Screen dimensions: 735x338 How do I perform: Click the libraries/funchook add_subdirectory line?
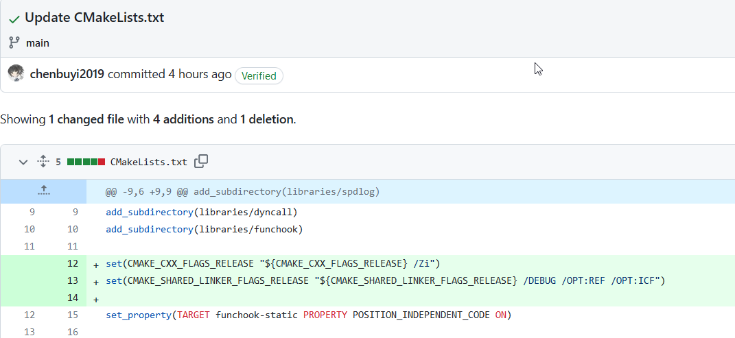pyautogui.click(x=205, y=230)
